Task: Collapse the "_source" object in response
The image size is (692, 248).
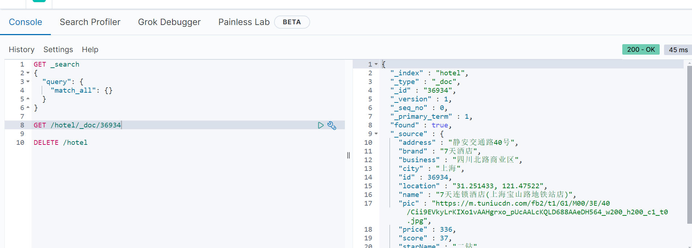Action: [x=376, y=134]
